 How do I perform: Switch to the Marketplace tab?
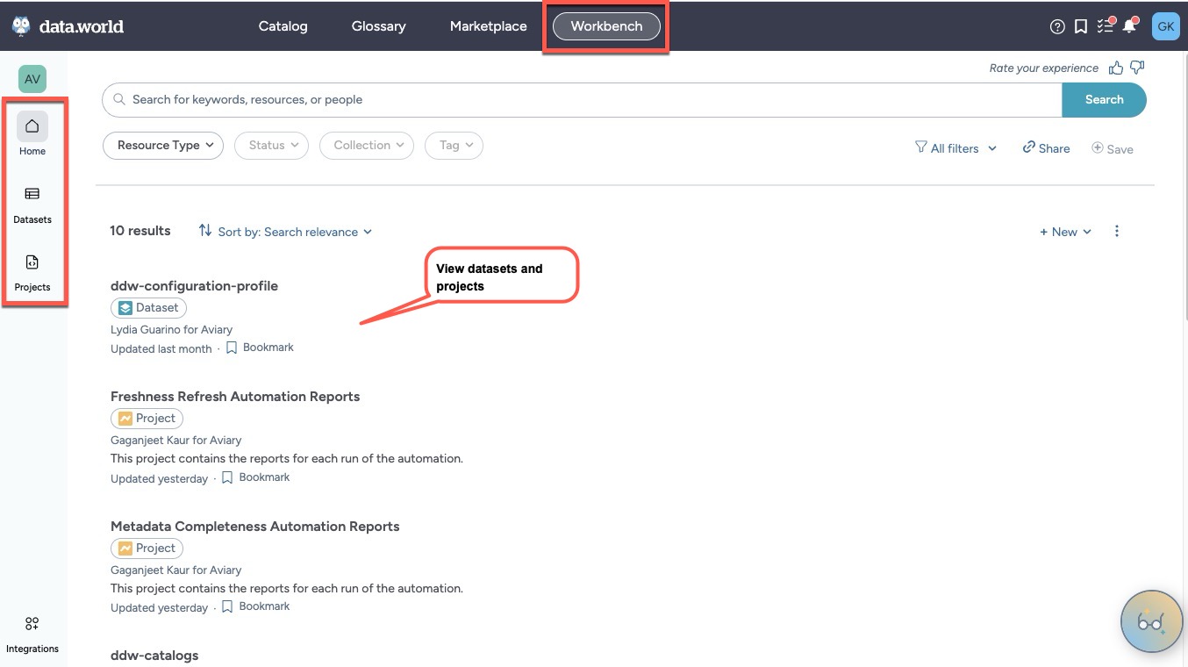pyautogui.click(x=489, y=26)
